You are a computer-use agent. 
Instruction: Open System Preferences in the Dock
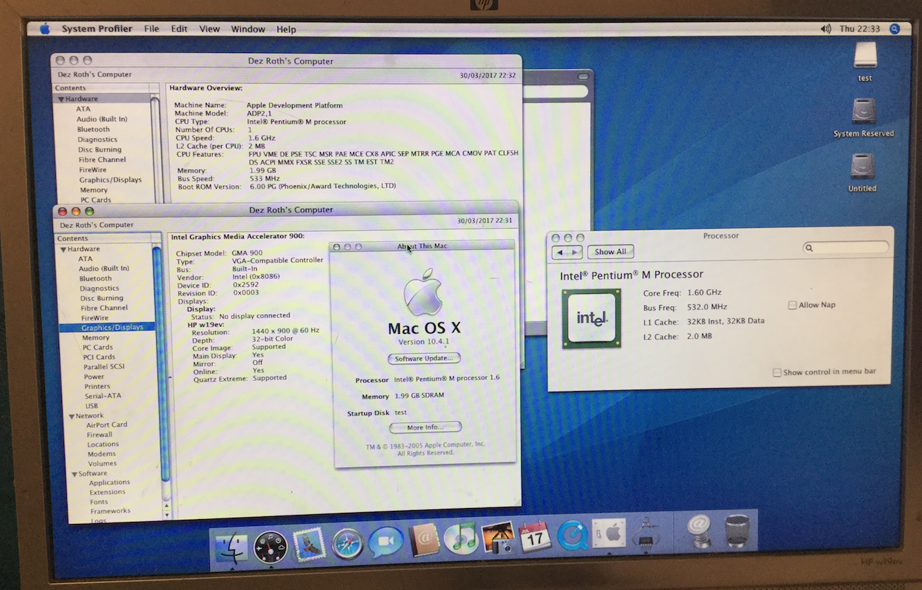click(x=609, y=534)
